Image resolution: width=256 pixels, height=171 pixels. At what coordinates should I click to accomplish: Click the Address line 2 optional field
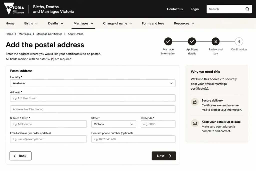93,109
